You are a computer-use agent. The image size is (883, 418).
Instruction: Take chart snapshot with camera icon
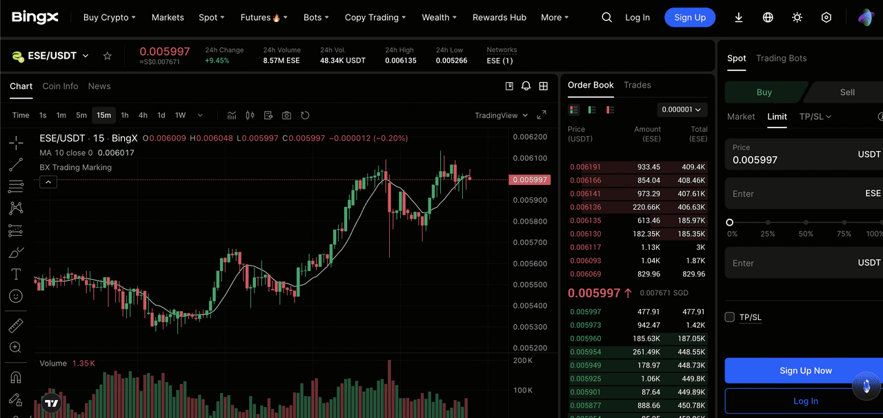point(286,115)
